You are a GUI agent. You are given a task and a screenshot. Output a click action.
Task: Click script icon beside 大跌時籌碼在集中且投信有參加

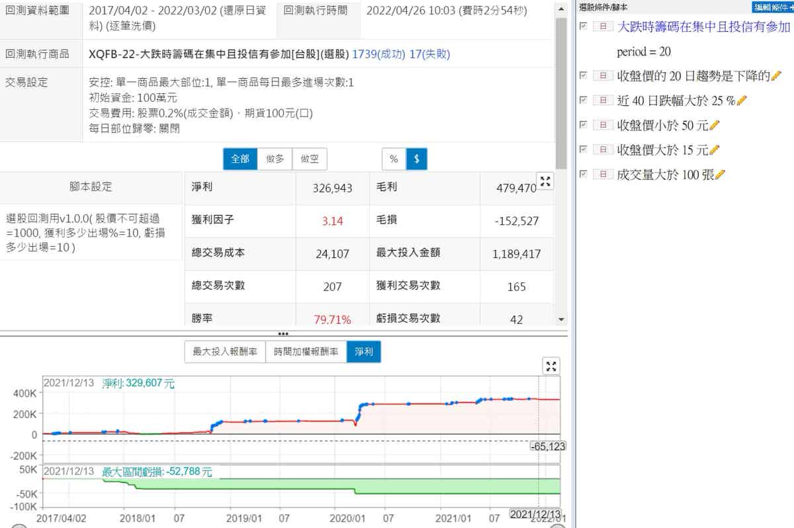tap(602, 26)
